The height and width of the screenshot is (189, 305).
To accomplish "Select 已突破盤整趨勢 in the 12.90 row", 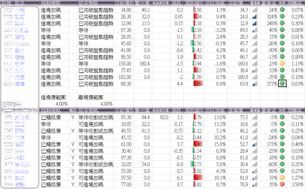I will pyautogui.click(x=96, y=23).
